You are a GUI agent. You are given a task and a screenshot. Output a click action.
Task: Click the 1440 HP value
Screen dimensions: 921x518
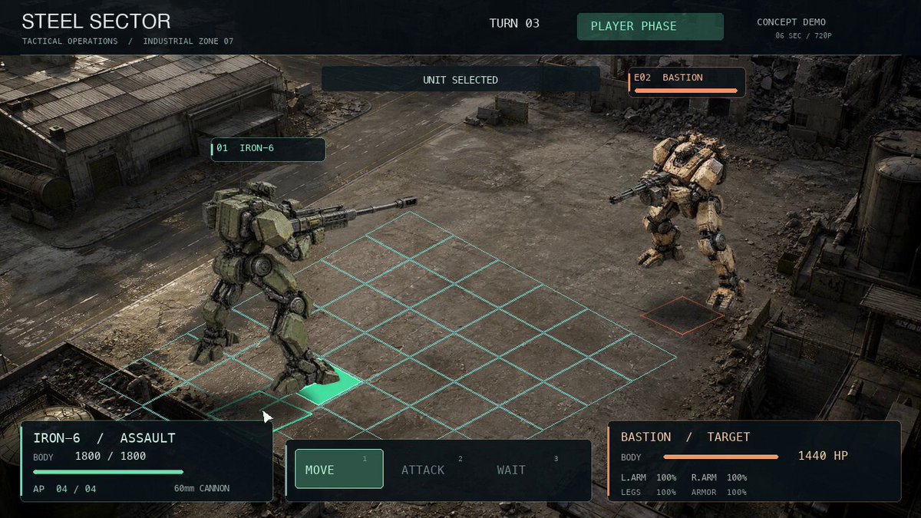[823, 456]
